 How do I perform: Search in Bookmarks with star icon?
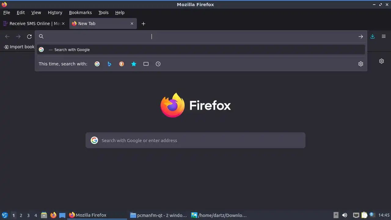click(134, 64)
